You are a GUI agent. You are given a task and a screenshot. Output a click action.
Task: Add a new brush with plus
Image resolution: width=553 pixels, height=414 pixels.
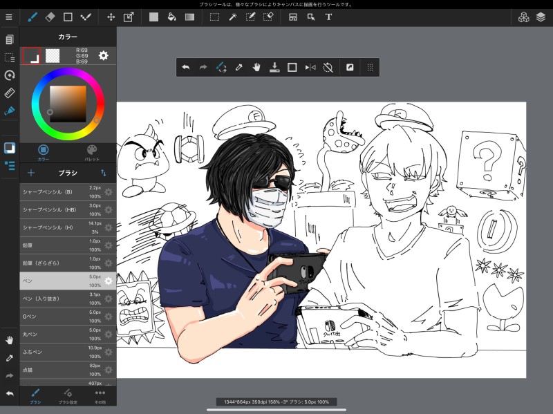[x=31, y=172]
